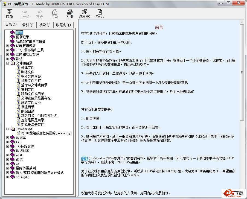Click the open-book icon beside 文件和目录

[x=13, y=63]
